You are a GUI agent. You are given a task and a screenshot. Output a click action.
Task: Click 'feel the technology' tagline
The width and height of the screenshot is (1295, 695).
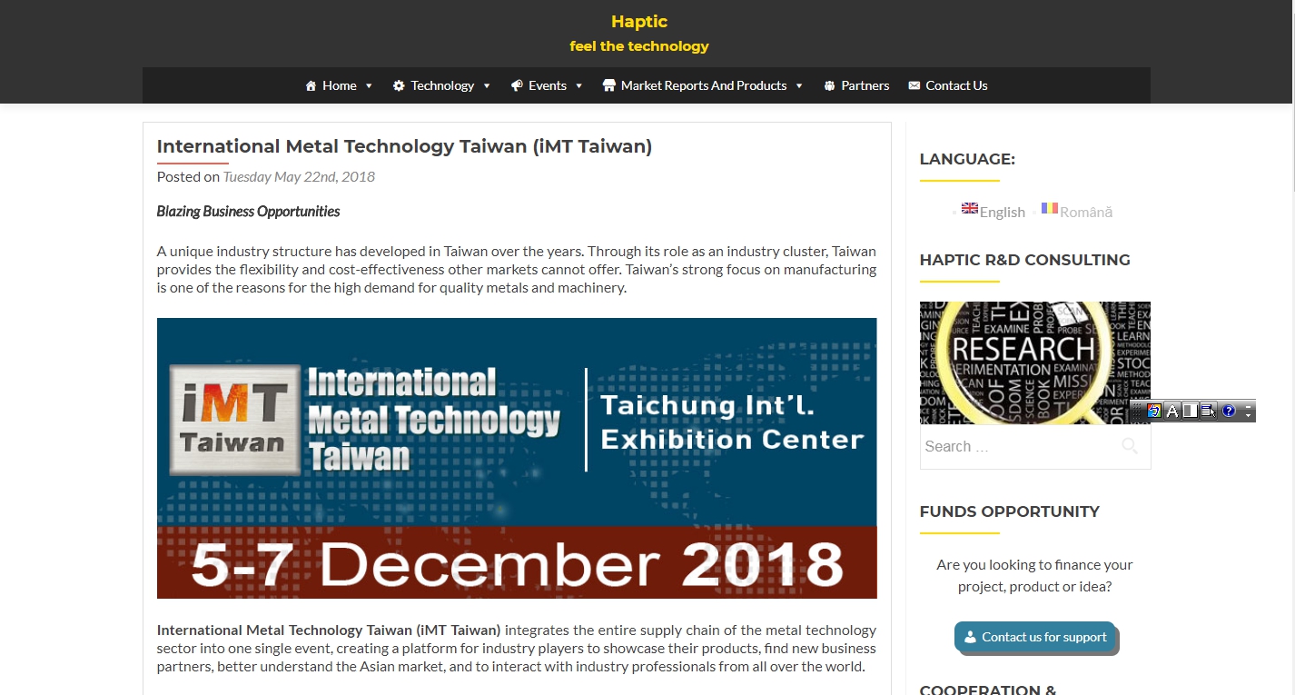(x=639, y=46)
